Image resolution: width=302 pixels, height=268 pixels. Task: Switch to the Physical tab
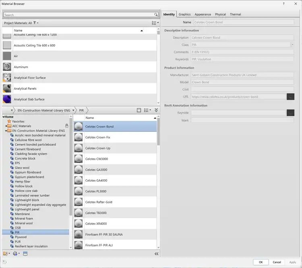(220, 14)
